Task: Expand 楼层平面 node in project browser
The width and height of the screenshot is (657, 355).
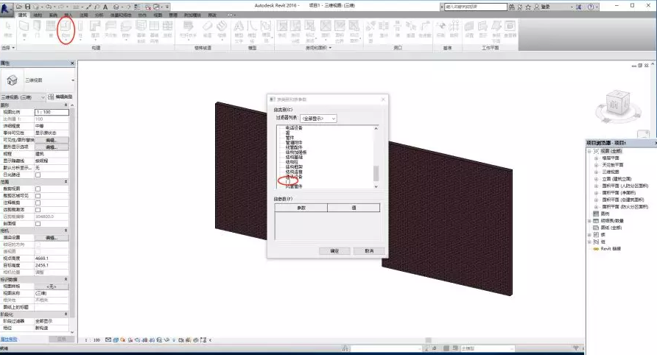Action: point(597,158)
